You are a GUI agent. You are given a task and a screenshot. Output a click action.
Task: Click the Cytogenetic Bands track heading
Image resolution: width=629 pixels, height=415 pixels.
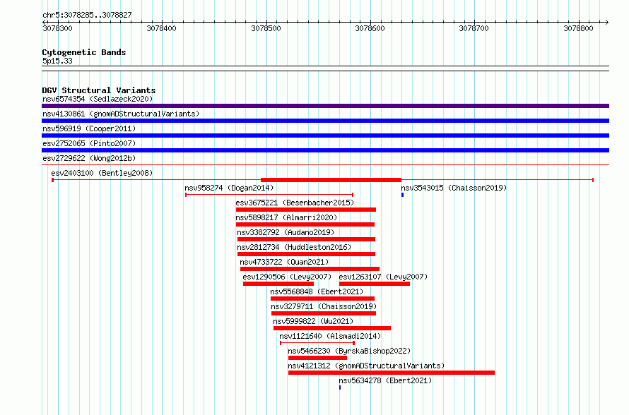click(84, 52)
